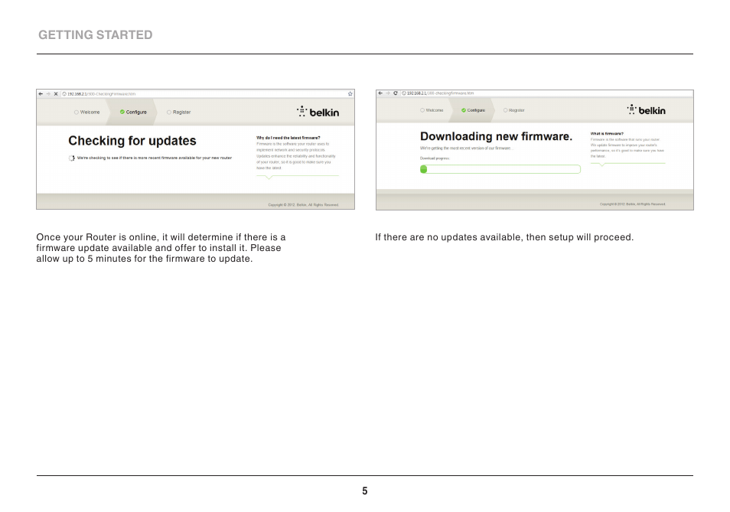
Task: Click "Why do I need the latest firmware?"
Action: click(x=288, y=138)
